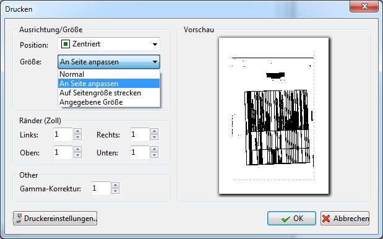Collapse the Größe combo box arrow
Viewport: 383px width, 239px height.
(x=155, y=62)
